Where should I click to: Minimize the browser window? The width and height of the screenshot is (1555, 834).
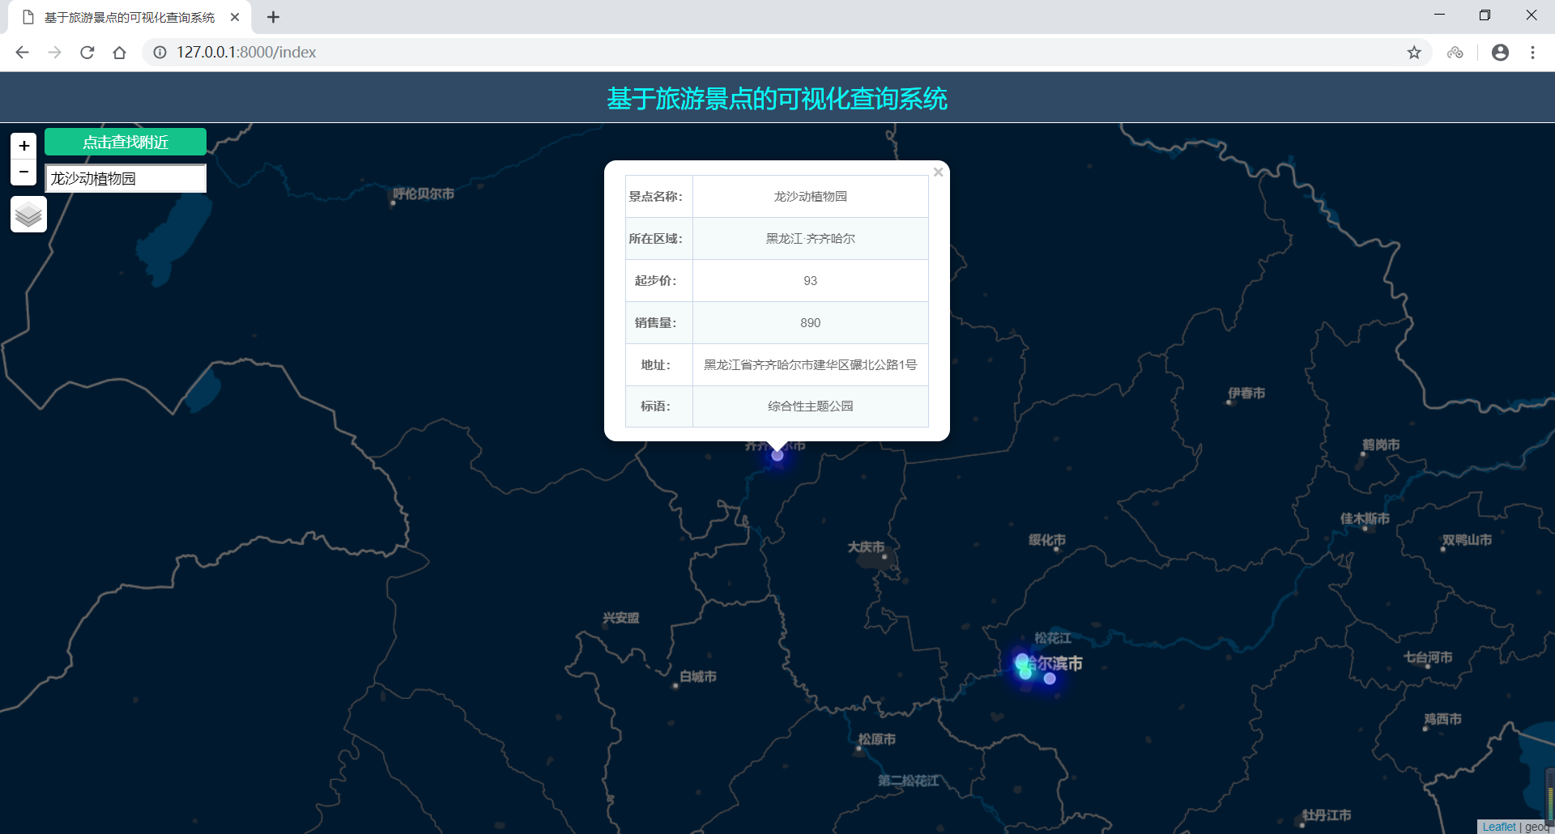tap(1439, 15)
